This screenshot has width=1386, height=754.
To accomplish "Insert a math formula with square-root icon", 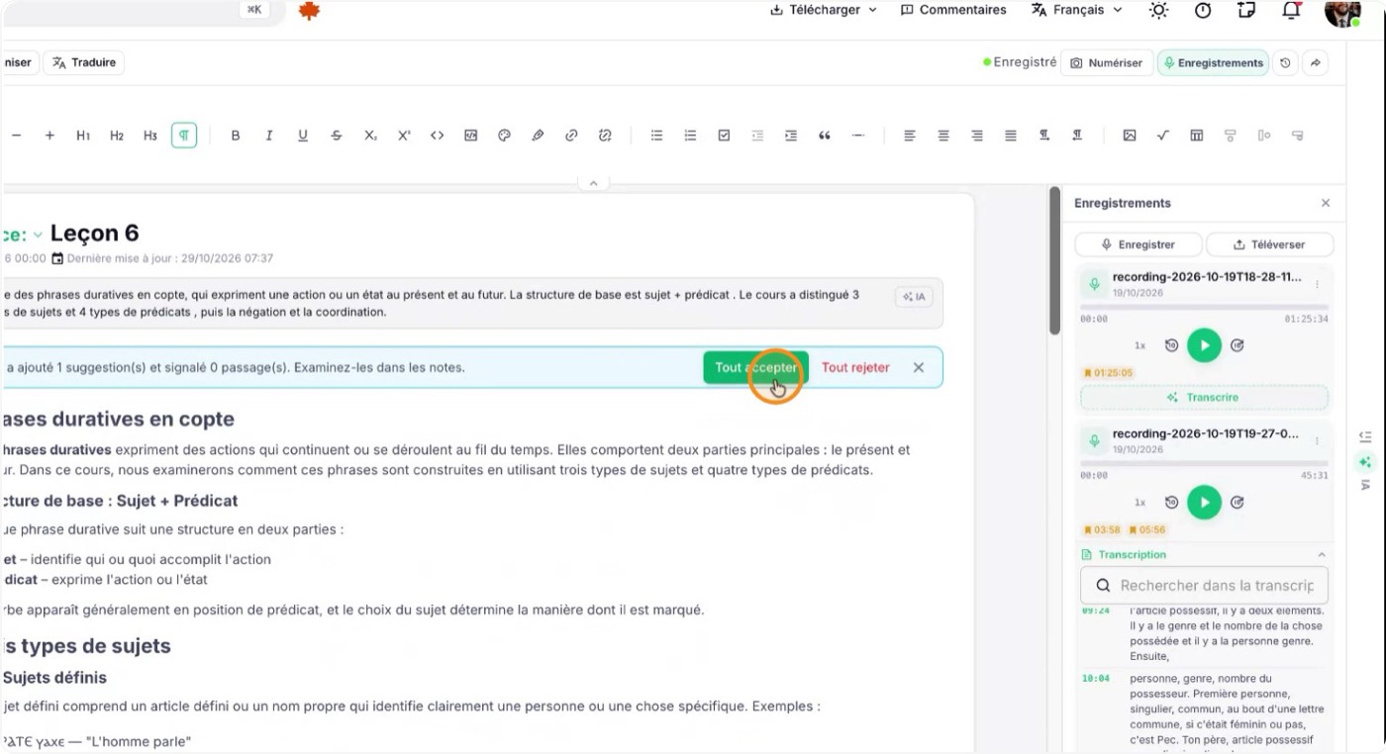I will coord(1163,136).
